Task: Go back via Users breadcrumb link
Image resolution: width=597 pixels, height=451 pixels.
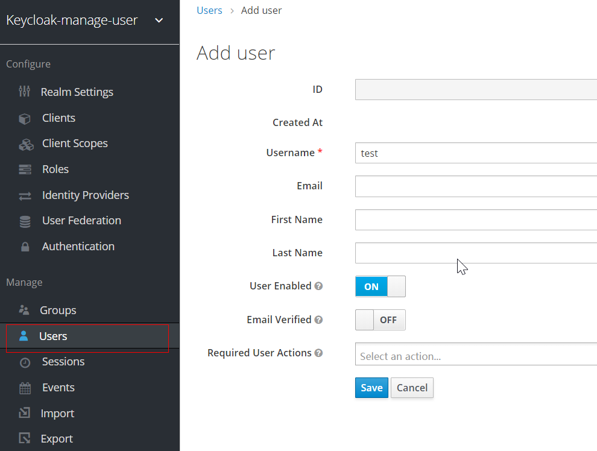Action: tap(209, 10)
